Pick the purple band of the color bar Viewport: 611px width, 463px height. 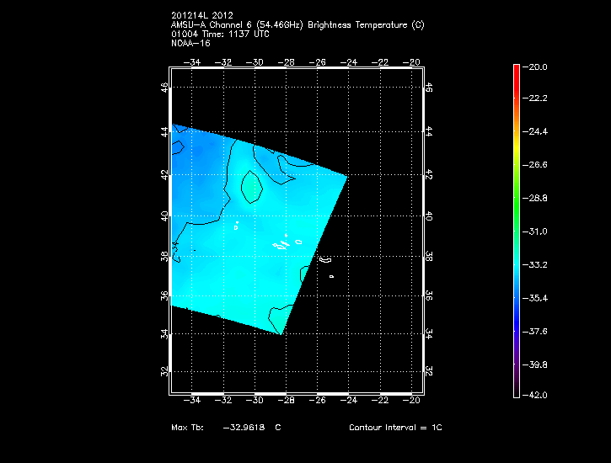[x=516, y=358]
